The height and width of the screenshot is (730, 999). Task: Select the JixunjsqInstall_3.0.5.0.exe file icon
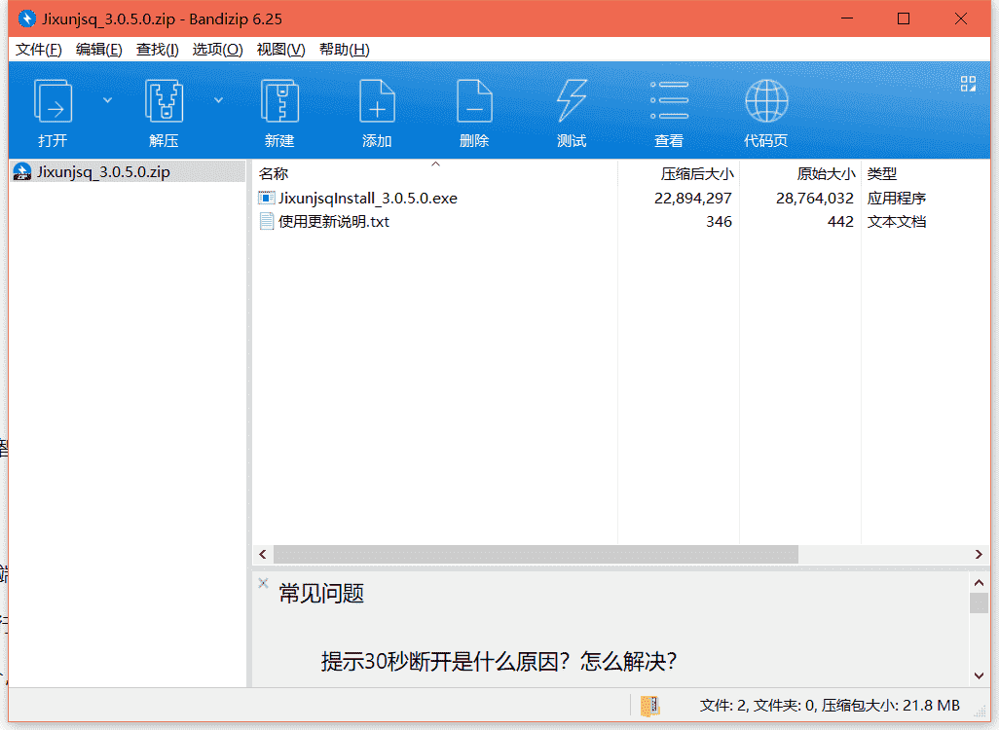pos(267,199)
